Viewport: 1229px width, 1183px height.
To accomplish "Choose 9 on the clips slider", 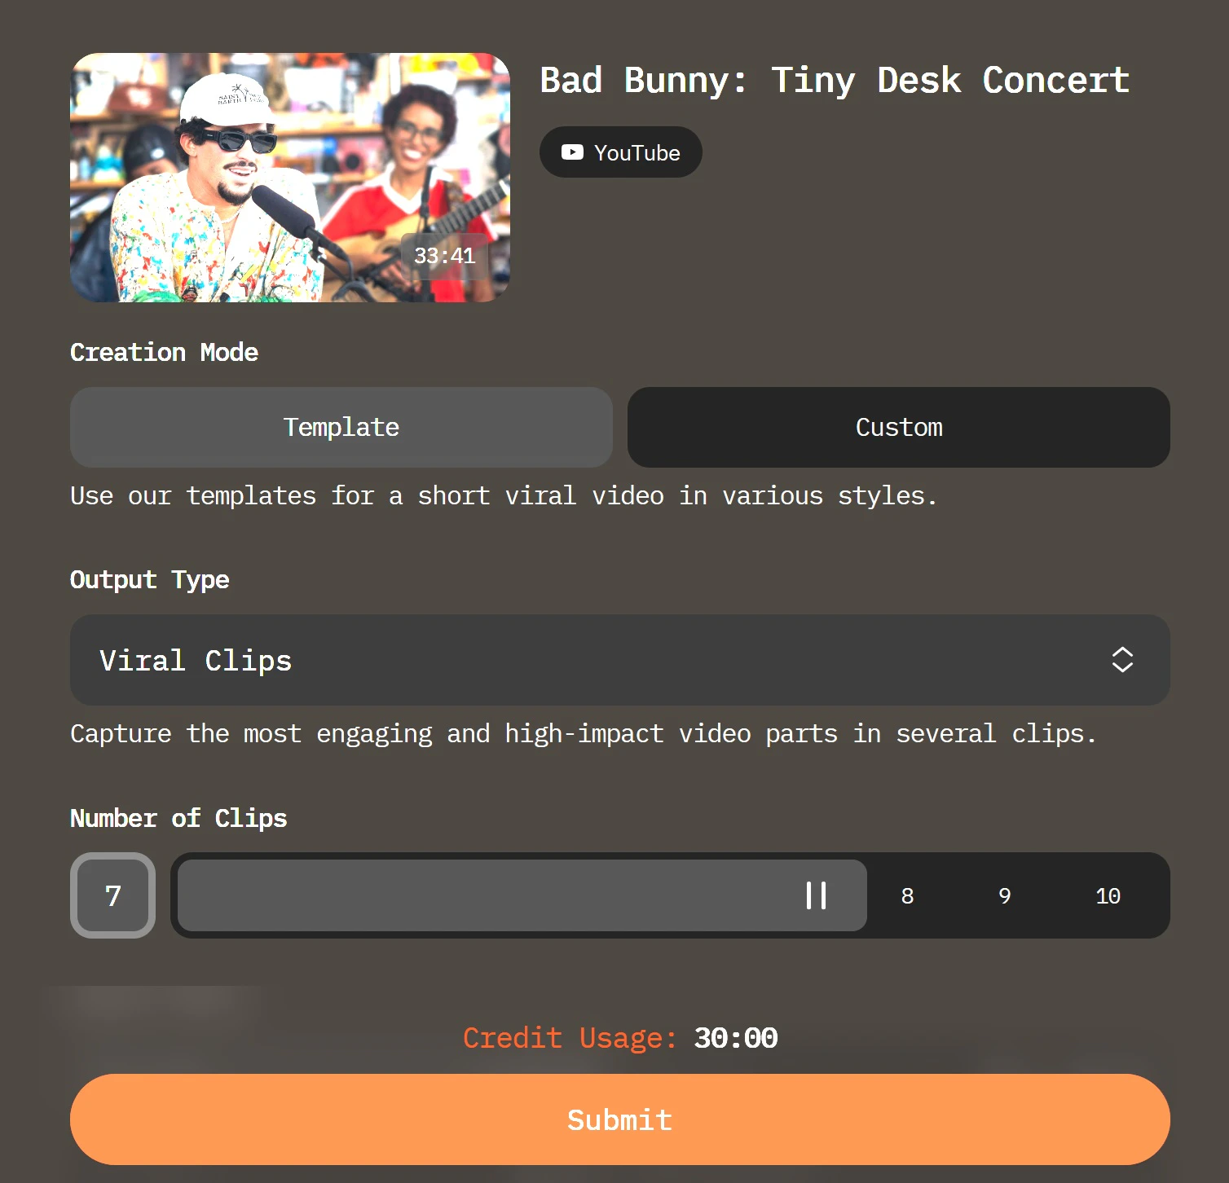I will tap(1004, 896).
